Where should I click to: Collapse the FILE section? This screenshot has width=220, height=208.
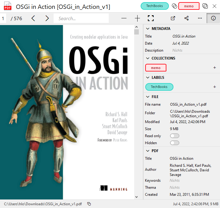148,97
